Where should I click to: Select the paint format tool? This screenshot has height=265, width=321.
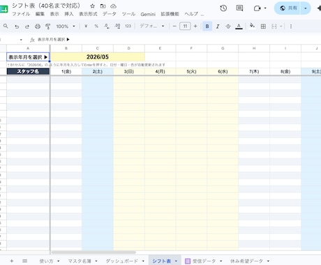point(48,26)
